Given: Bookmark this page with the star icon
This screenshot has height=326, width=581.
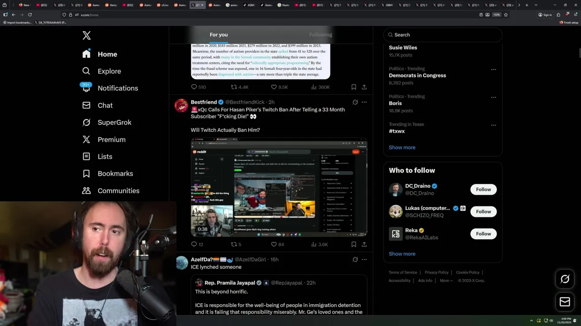Looking at the screenshot, I should [506, 14].
